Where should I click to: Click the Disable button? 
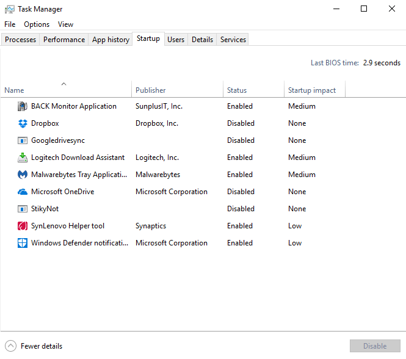point(375,346)
